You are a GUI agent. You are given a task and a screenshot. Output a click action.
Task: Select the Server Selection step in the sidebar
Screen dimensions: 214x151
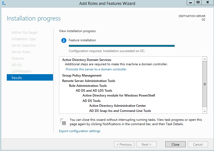[x=24, y=46]
